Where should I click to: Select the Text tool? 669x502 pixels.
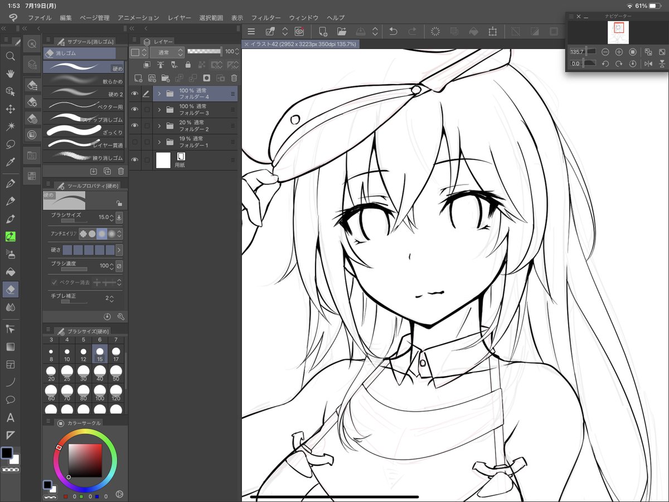point(11,417)
